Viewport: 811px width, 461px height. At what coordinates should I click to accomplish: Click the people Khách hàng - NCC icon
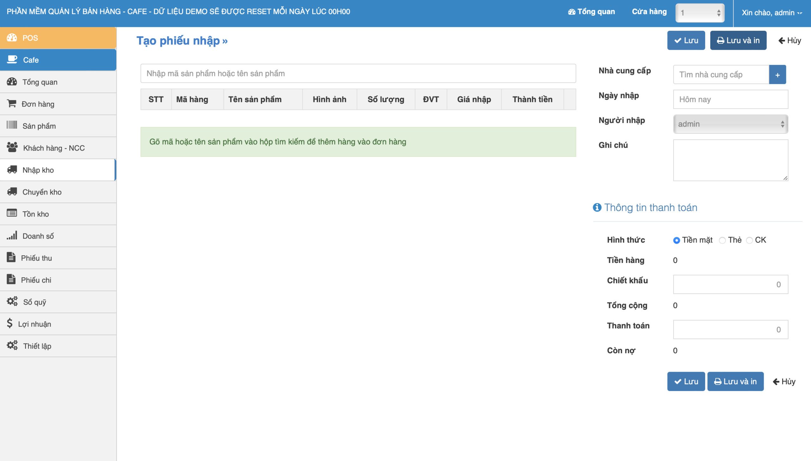pyautogui.click(x=12, y=147)
